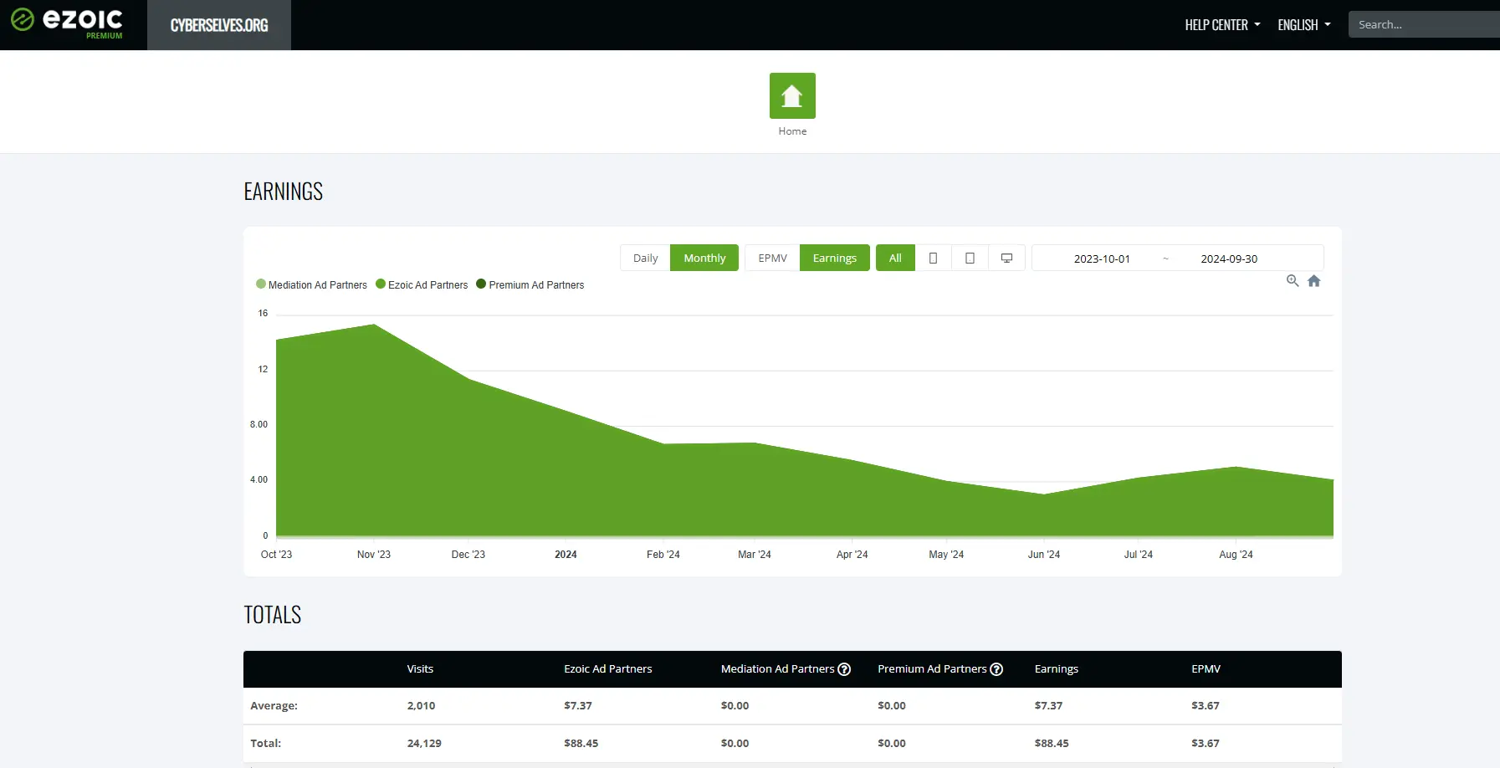Click the Premium Ad Partners column header
This screenshot has height=768, width=1500.
pos(932,669)
